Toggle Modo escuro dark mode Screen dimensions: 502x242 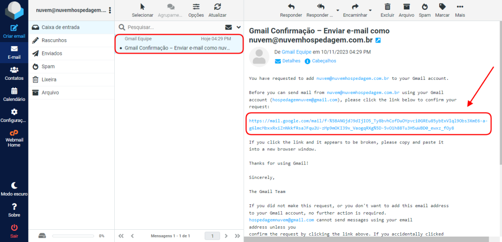[14, 189]
